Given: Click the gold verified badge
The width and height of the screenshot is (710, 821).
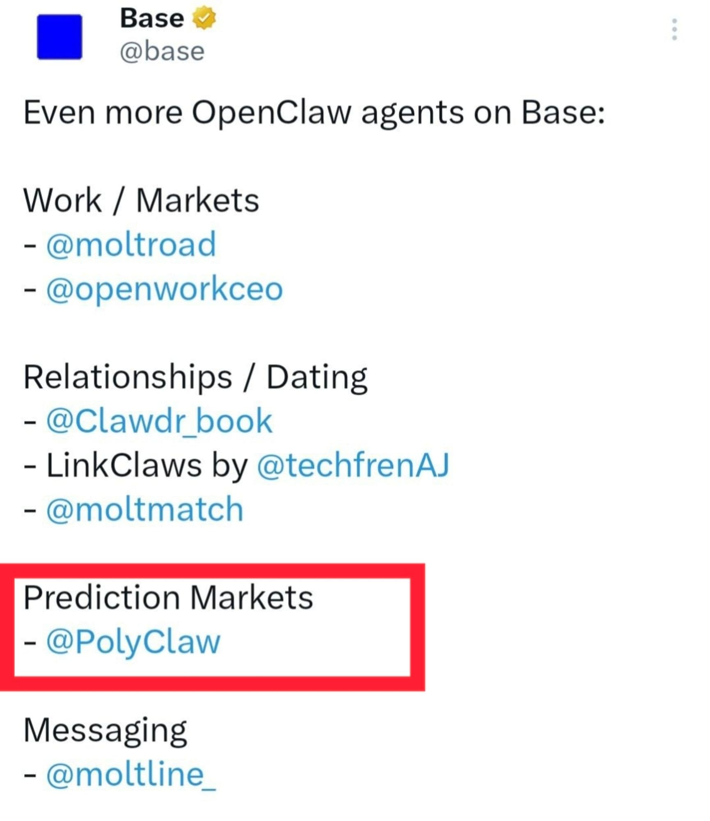Looking at the screenshot, I should (204, 18).
